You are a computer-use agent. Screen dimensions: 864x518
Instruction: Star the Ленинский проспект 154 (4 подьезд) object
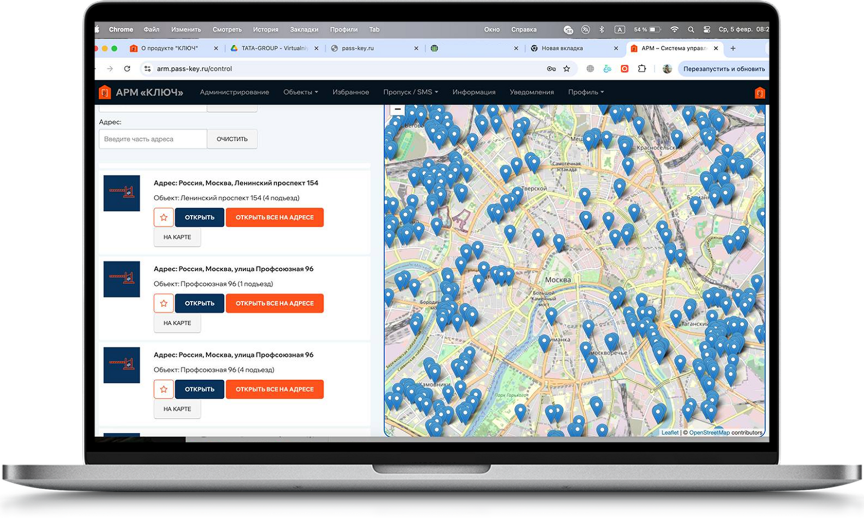[x=164, y=217]
